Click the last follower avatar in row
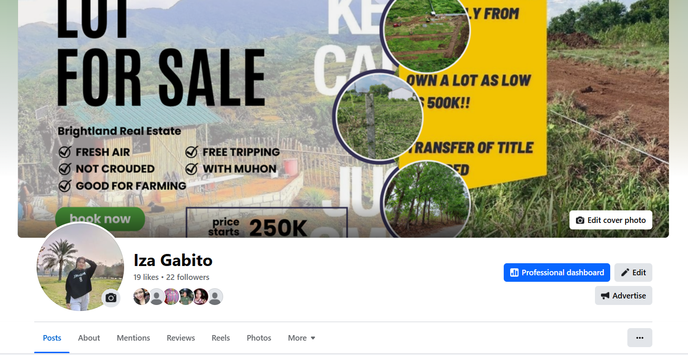 point(215,297)
